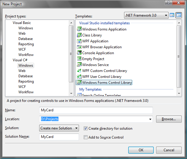Click the Cancel button
This screenshot has width=187, height=159.
coord(169,150)
